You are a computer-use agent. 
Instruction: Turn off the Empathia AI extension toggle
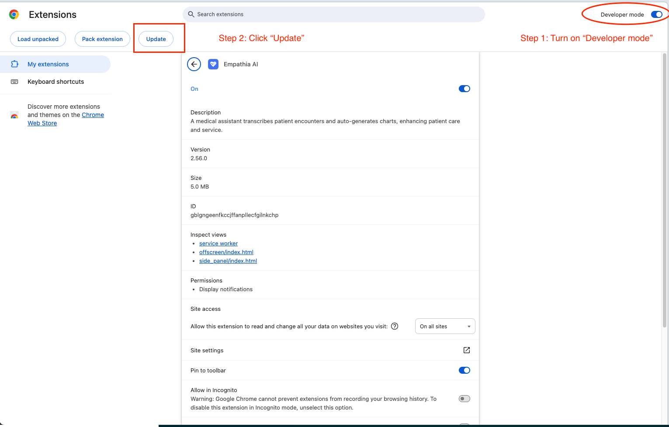tap(464, 89)
